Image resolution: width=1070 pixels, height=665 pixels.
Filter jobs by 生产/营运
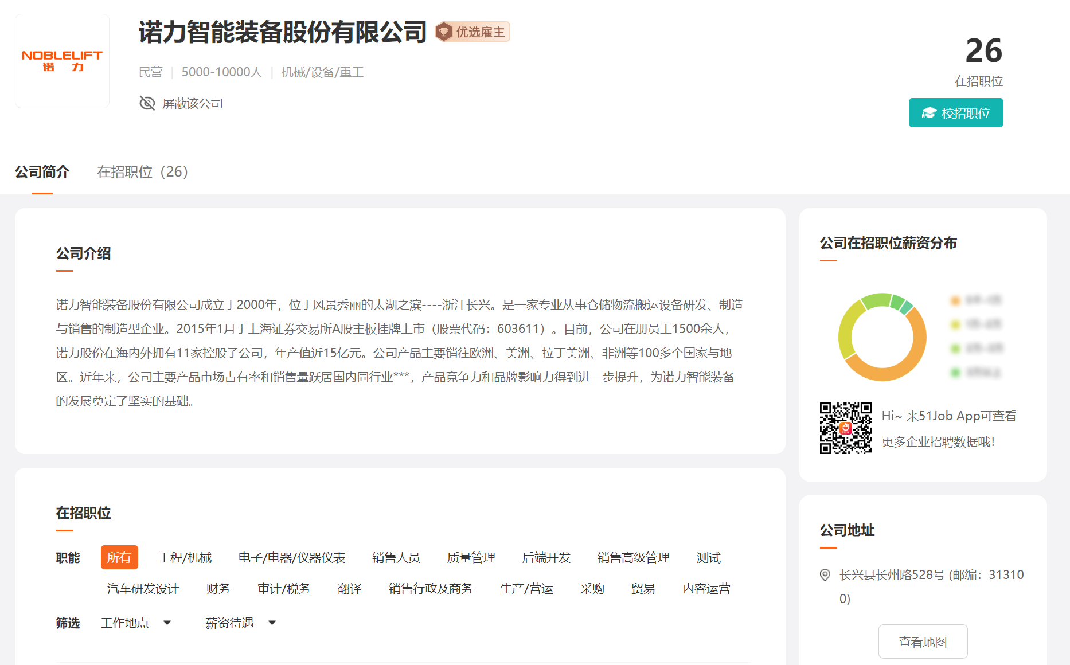pyautogui.click(x=526, y=588)
